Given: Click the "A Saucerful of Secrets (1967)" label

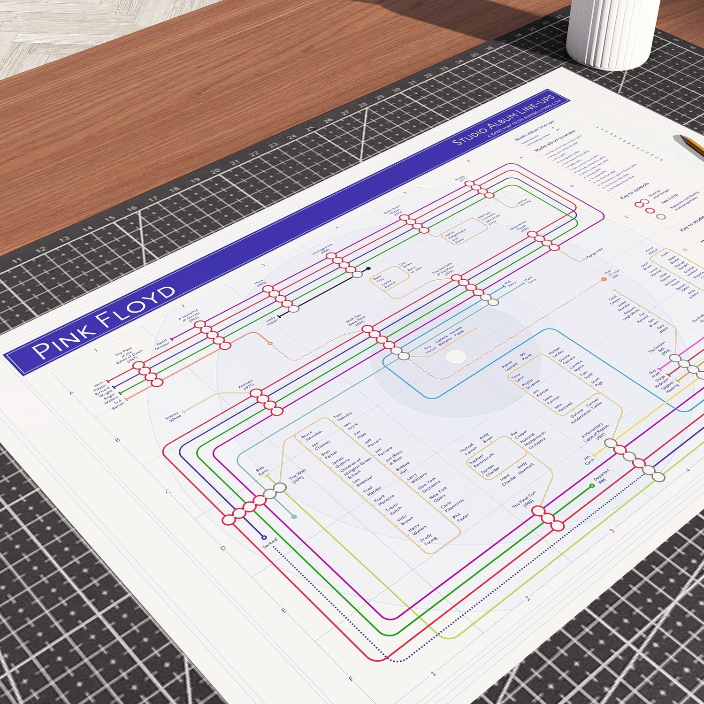Looking at the screenshot, I should [190, 316].
